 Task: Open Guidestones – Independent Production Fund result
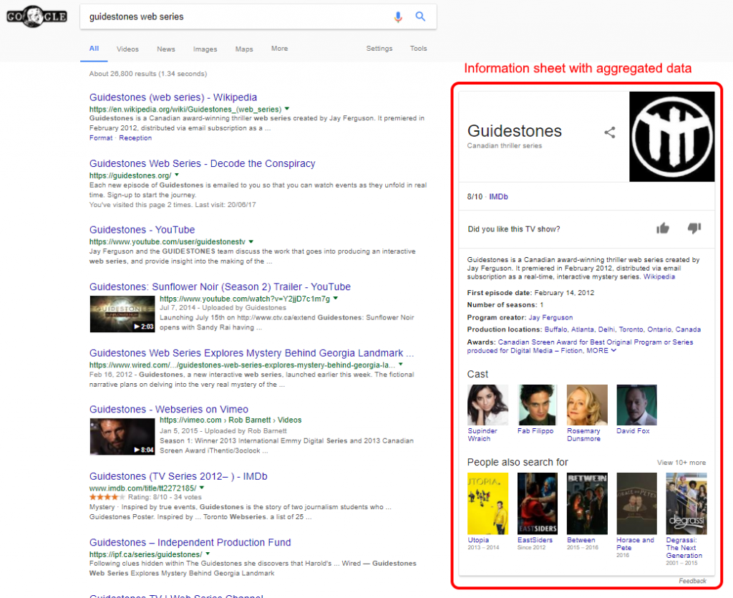190,542
